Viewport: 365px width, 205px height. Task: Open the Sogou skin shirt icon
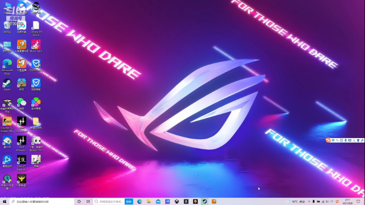358,140
